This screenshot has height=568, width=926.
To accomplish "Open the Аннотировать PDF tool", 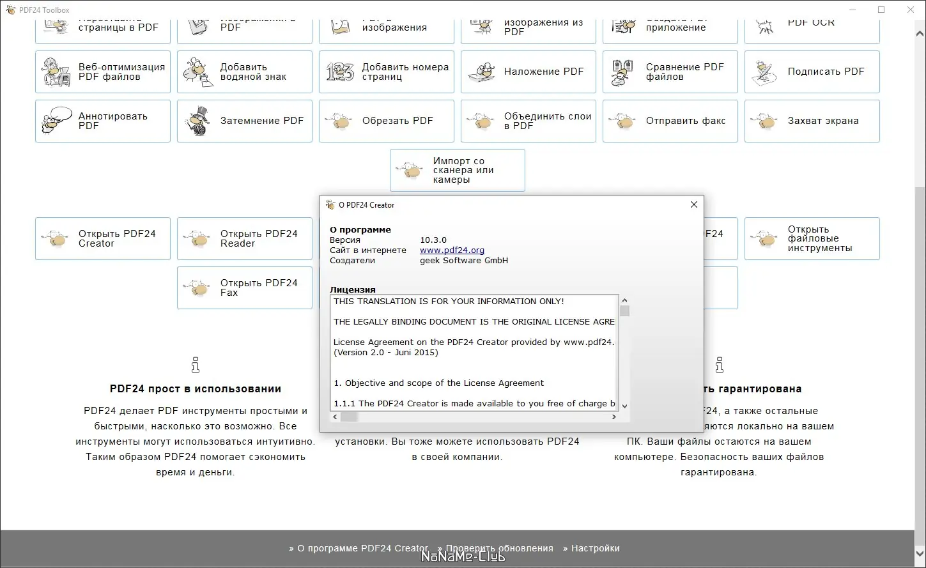I will coord(103,121).
